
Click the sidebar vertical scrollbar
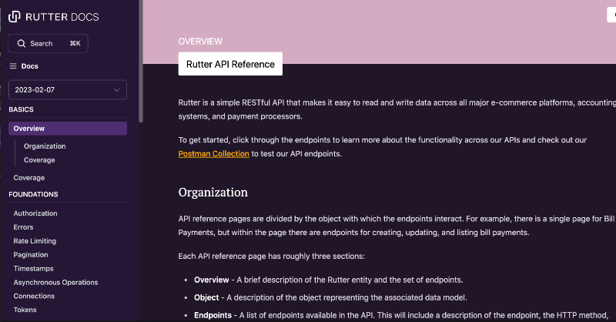click(x=141, y=61)
